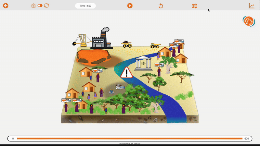Screen dimensions: 260x146
Task: Click the Business As Usual label
Action: click(x=130, y=143)
